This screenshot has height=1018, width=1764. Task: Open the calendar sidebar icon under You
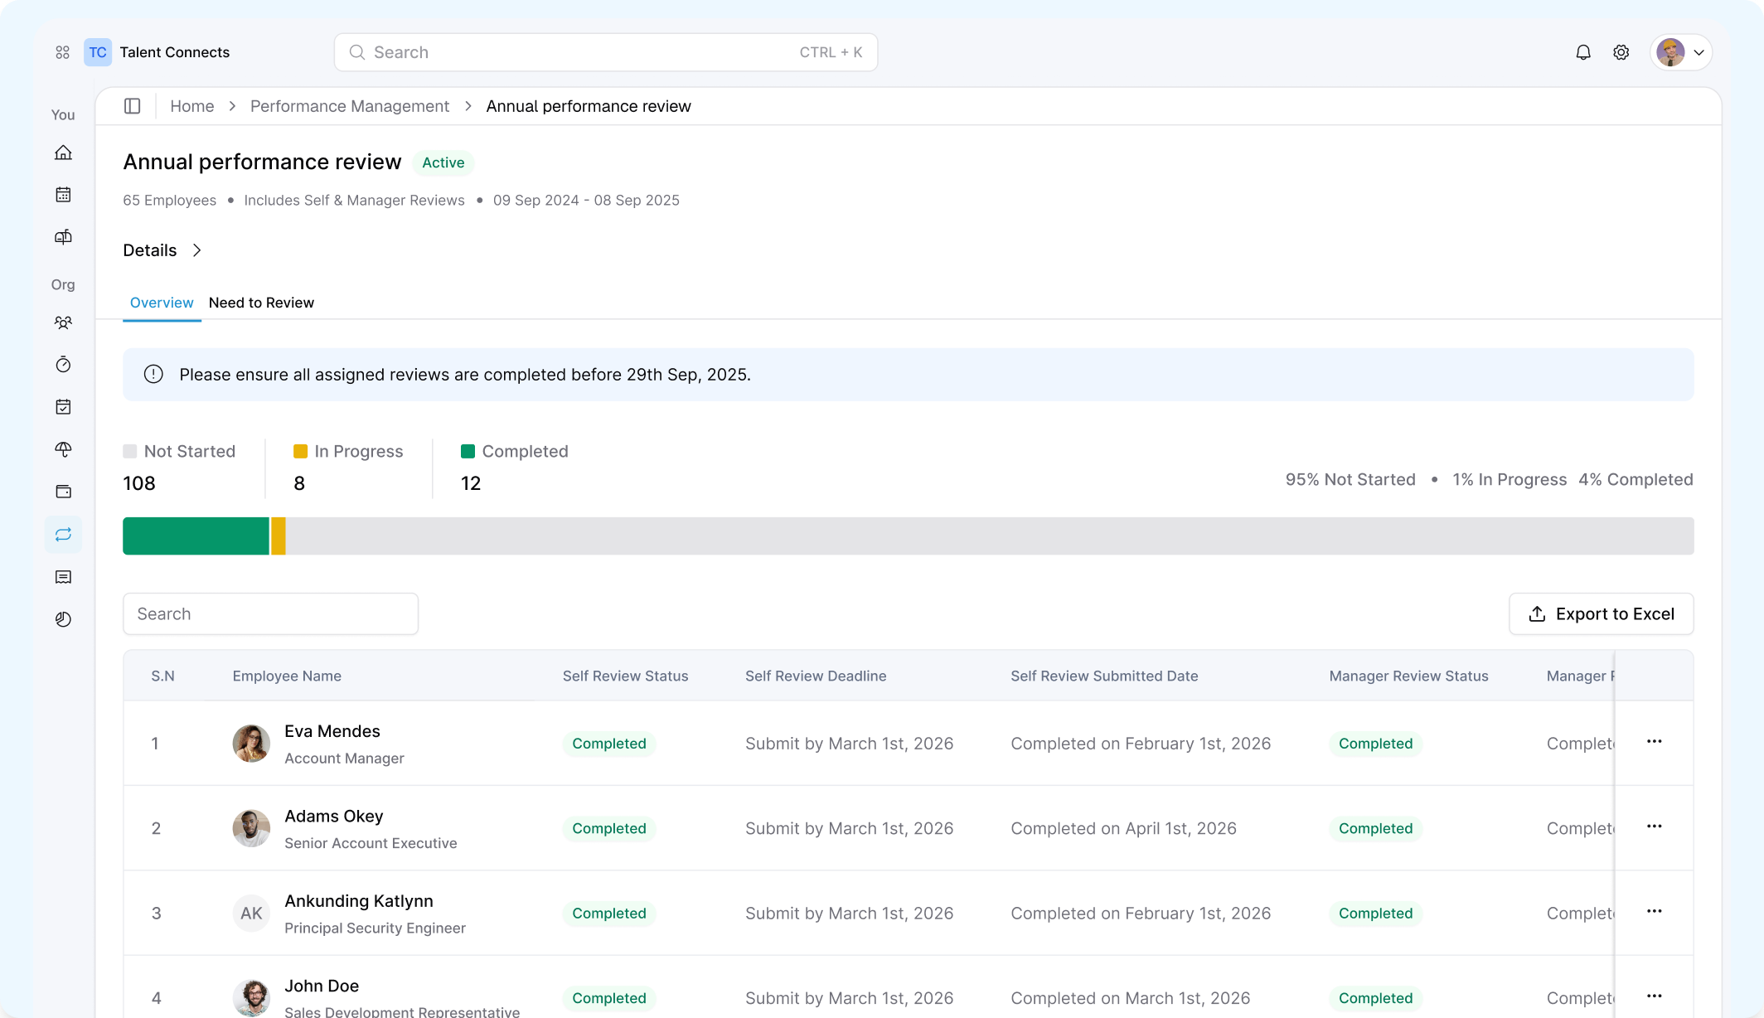tap(63, 195)
